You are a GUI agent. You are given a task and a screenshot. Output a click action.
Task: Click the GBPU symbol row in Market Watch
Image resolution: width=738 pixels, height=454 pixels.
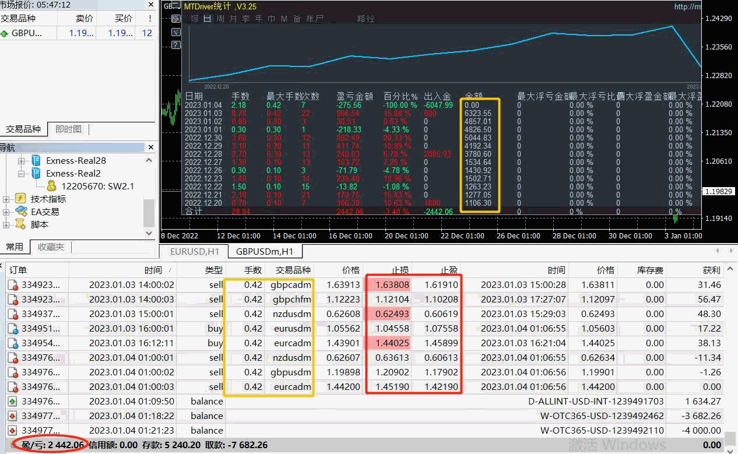point(26,33)
